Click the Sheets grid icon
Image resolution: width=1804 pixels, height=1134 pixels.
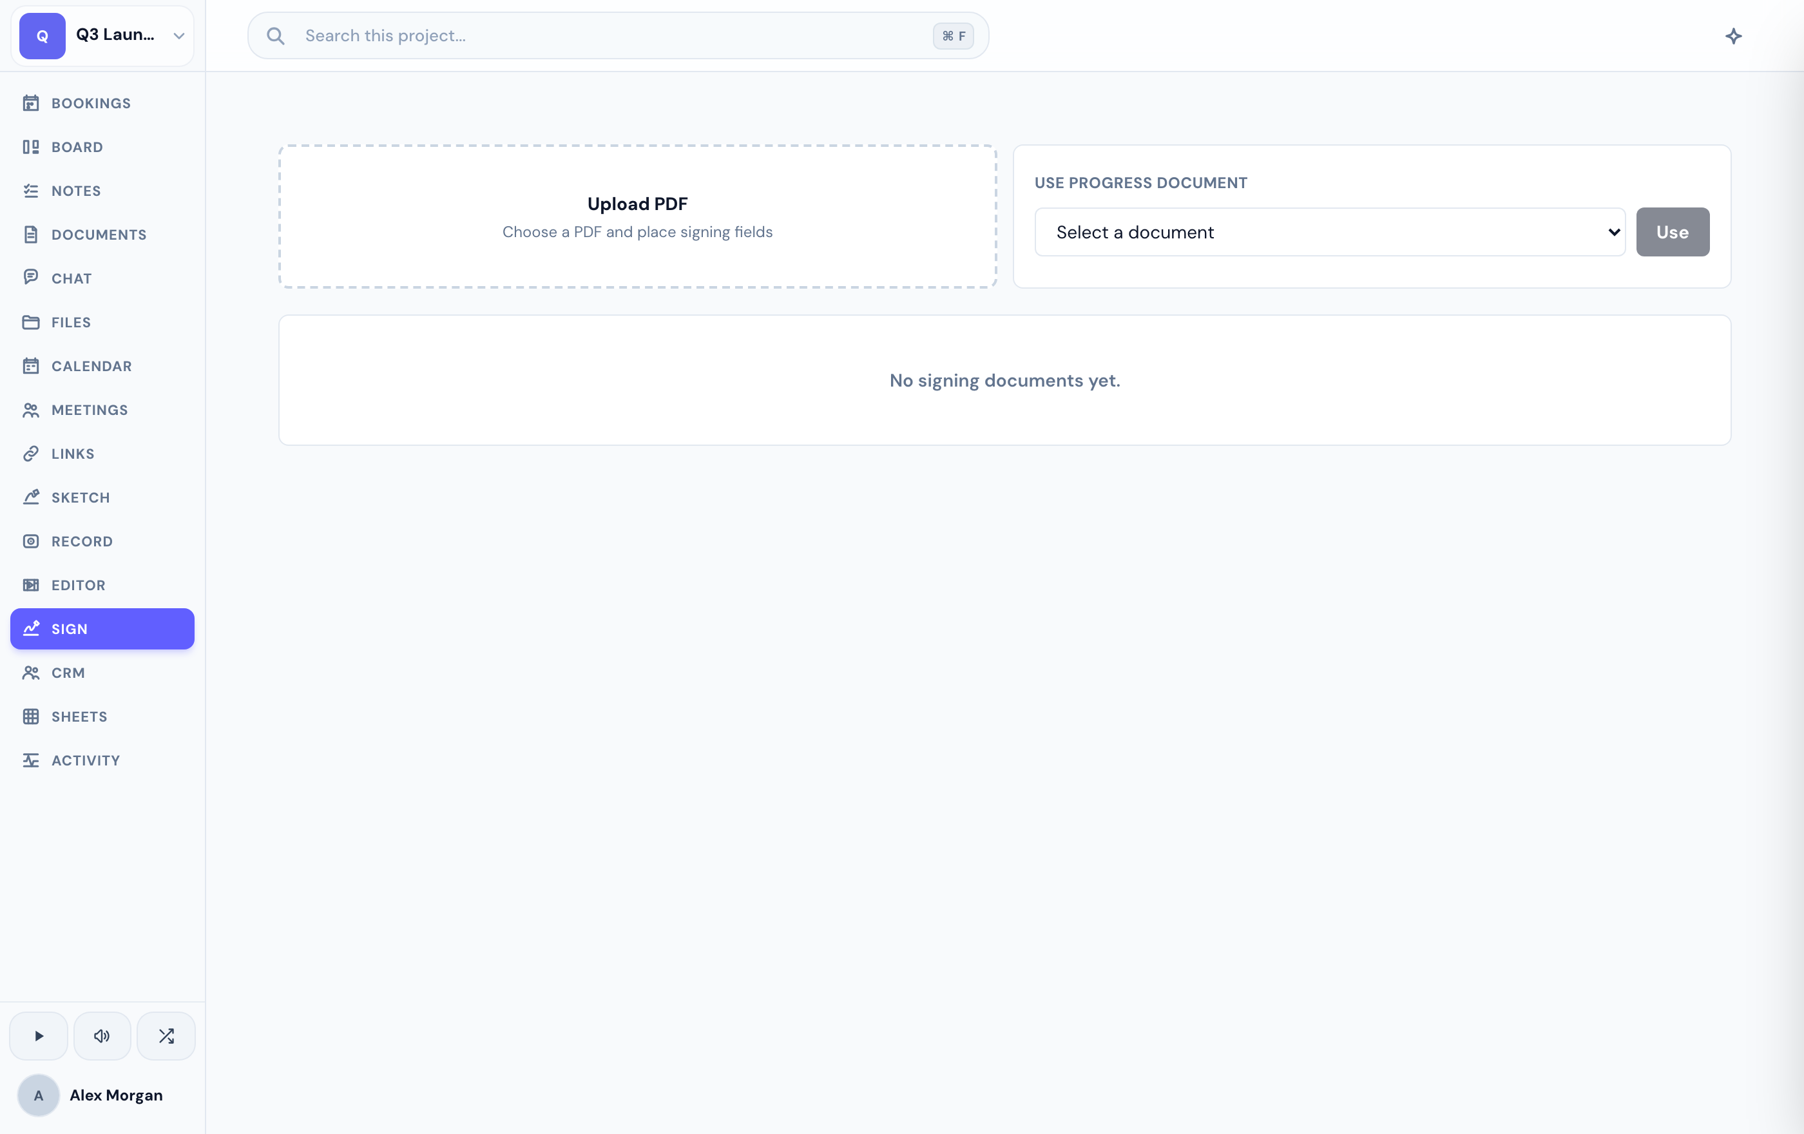pyautogui.click(x=31, y=716)
